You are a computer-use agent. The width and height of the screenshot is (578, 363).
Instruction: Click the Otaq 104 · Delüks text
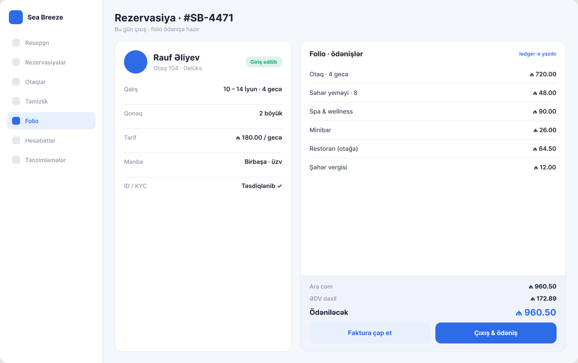coord(178,68)
